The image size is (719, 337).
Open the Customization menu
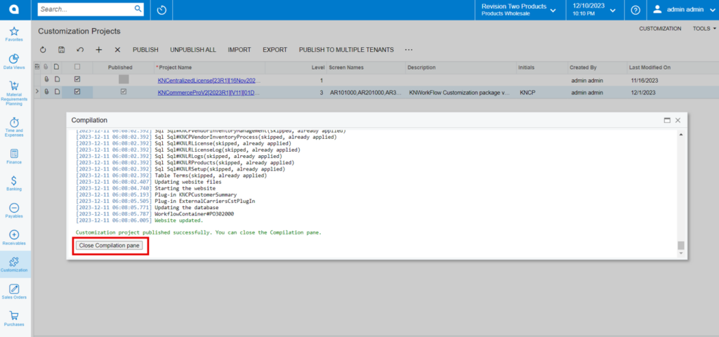click(x=660, y=28)
